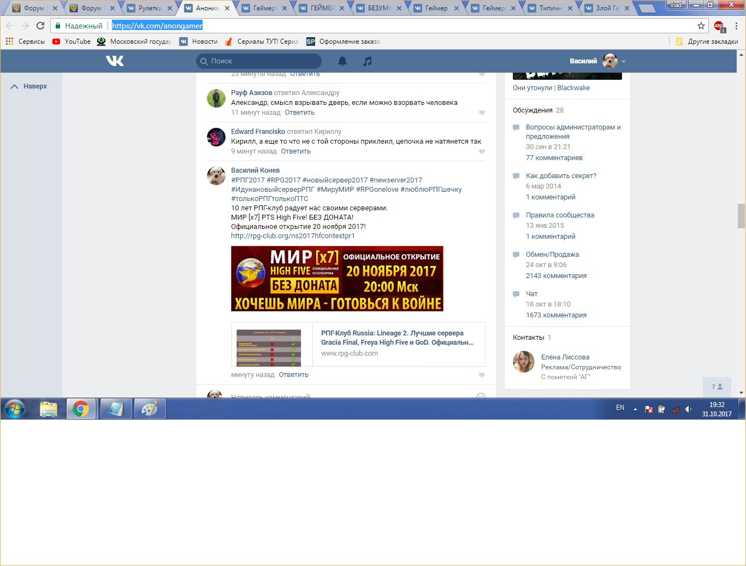This screenshot has width=746, height=566.
Task: Open the Контакты section header
Action: click(x=529, y=338)
